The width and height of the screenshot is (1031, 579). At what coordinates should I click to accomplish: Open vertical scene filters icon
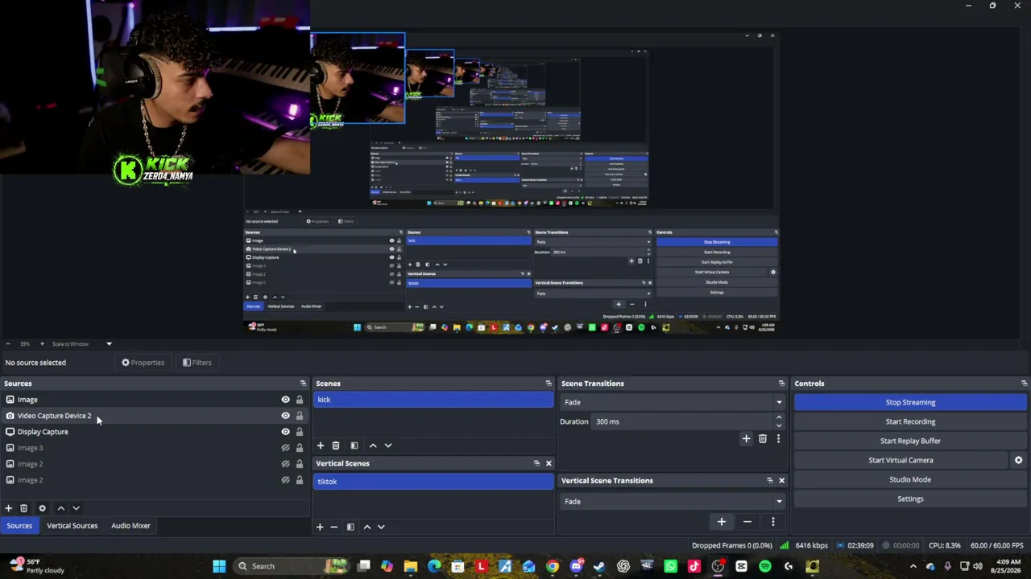pos(350,527)
